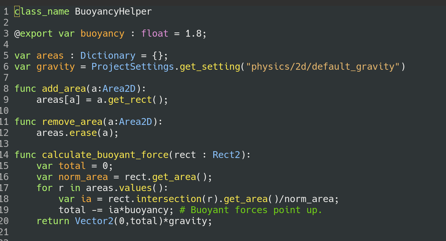Click the float type keyword
Screen dimensions: 446x241
click(x=155, y=34)
